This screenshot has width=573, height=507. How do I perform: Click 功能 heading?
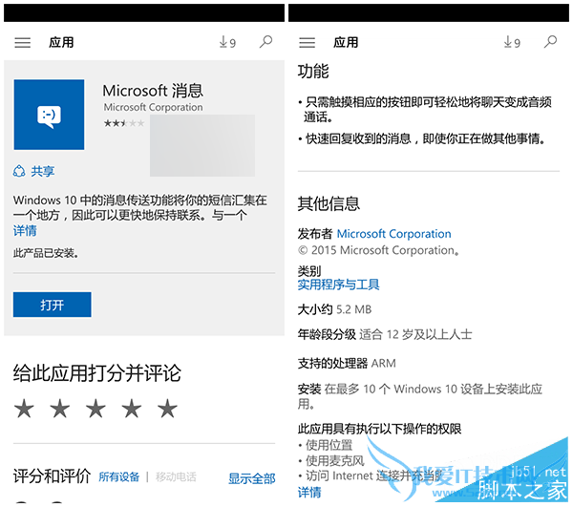(313, 72)
